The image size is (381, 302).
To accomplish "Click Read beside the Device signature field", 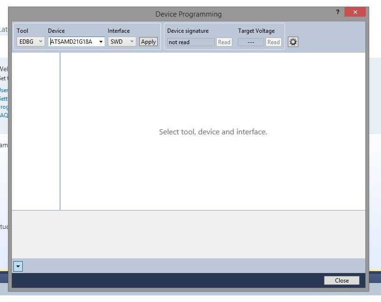I will point(224,42).
